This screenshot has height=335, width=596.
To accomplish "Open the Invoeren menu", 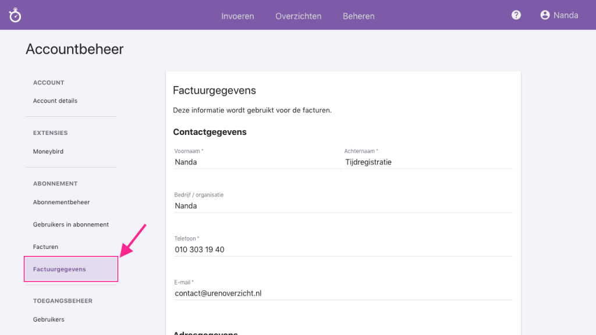I will (237, 16).
